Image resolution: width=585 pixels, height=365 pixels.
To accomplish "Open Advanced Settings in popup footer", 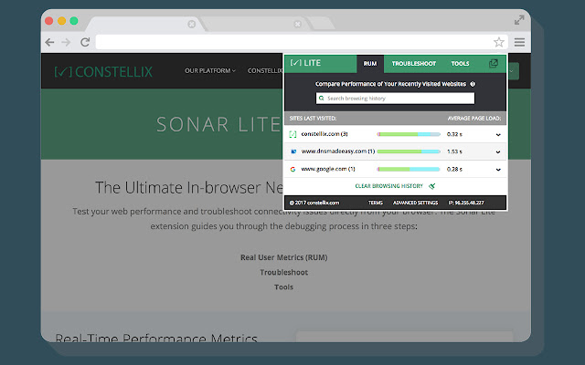I will tap(415, 203).
